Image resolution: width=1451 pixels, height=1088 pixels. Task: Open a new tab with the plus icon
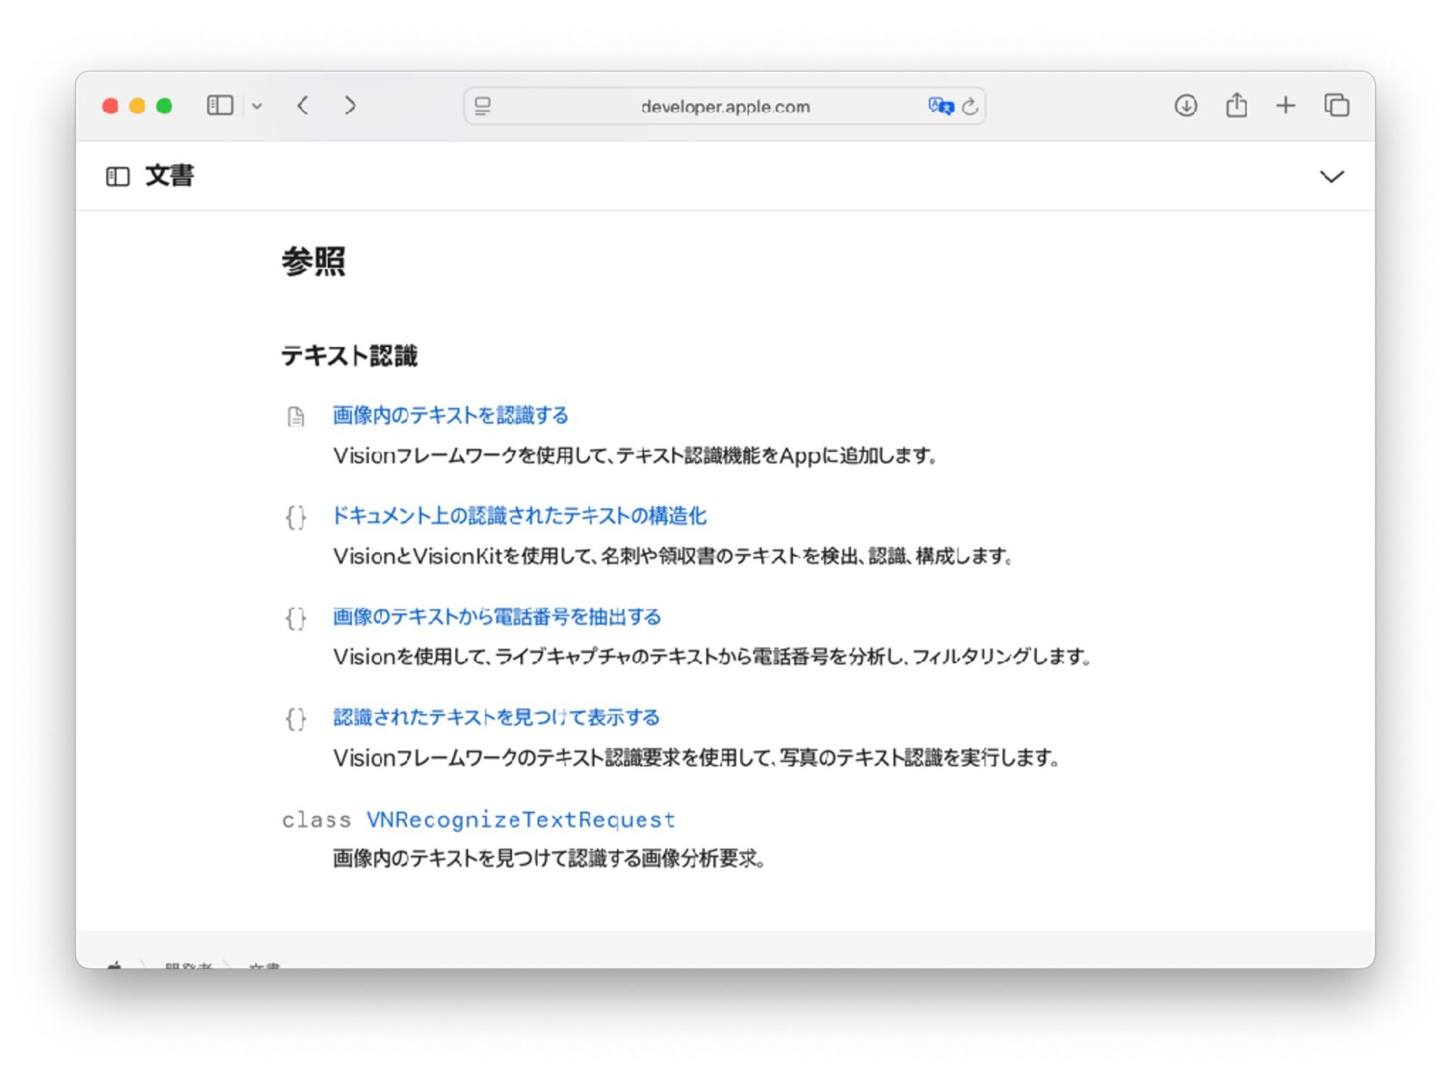1285,105
